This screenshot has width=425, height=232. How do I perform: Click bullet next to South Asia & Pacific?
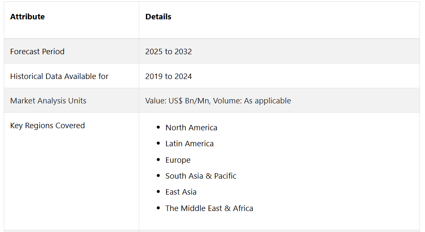click(x=158, y=176)
